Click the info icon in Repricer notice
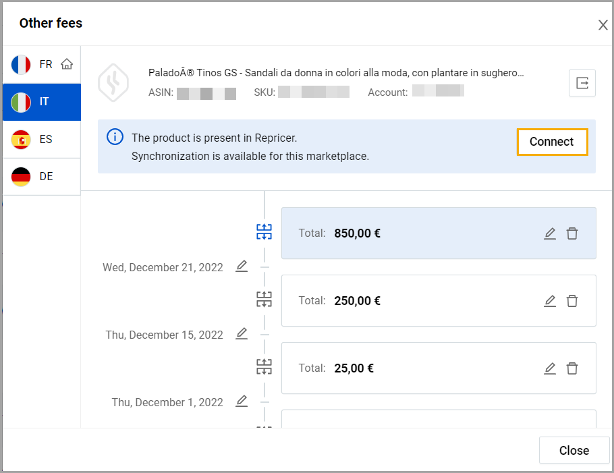The image size is (614, 473). coord(115,137)
